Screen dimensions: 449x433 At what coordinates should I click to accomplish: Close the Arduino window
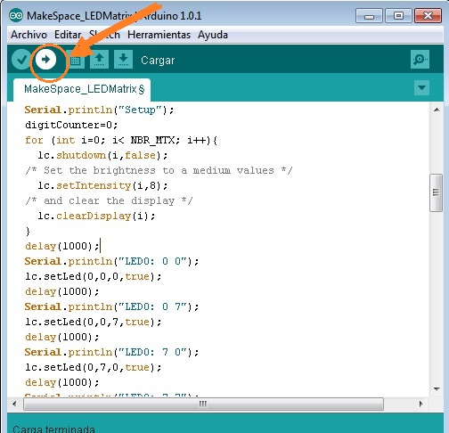(428, 16)
